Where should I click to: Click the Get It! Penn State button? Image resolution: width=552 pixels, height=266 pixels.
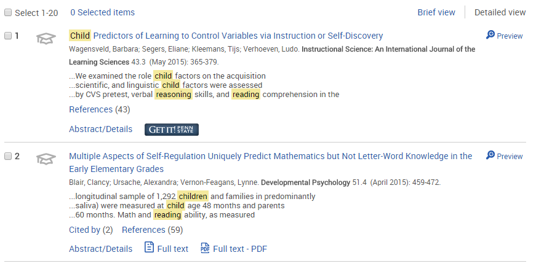[x=172, y=129]
